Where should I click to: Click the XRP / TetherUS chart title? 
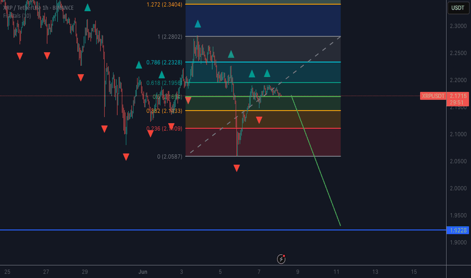pyautogui.click(x=38, y=8)
